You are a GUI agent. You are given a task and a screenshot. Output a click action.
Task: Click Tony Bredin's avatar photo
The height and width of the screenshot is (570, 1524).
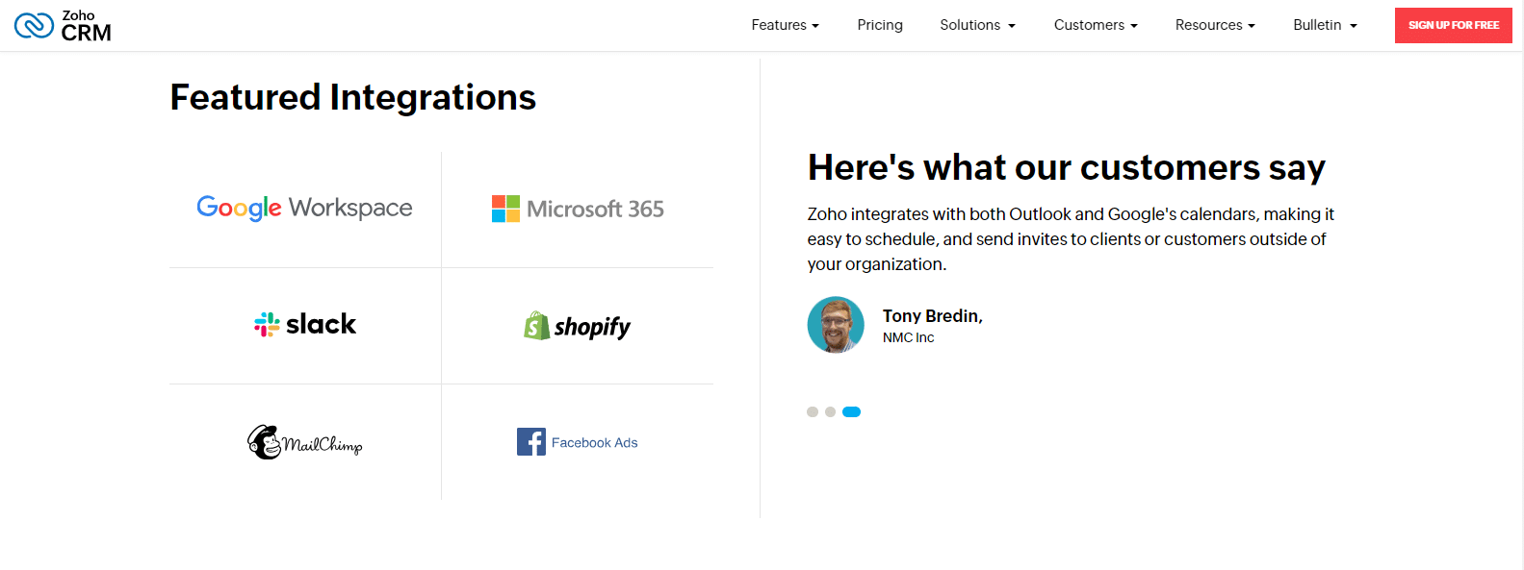point(836,325)
